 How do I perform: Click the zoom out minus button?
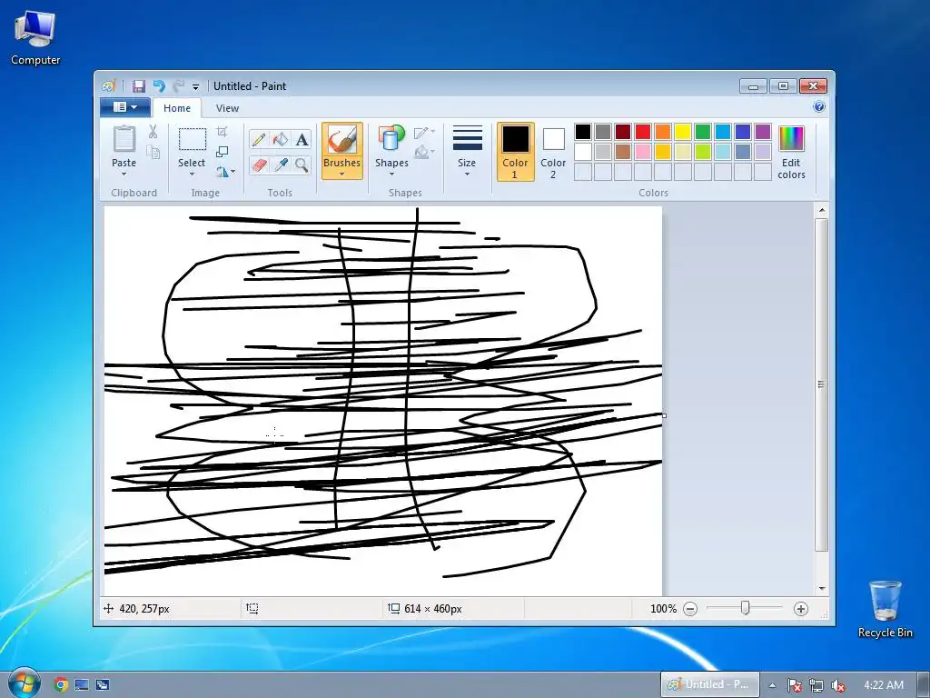(x=690, y=609)
